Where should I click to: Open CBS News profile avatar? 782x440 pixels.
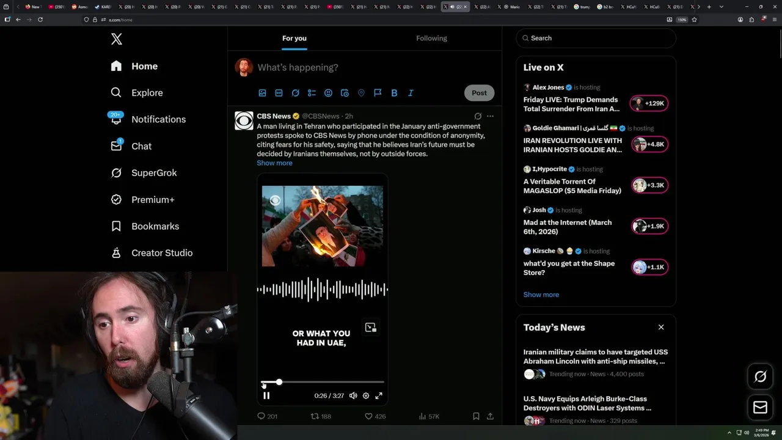point(244,121)
